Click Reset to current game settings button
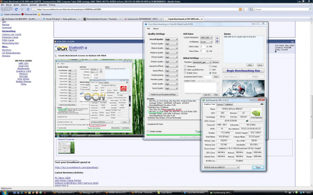 [x=164, y=94]
